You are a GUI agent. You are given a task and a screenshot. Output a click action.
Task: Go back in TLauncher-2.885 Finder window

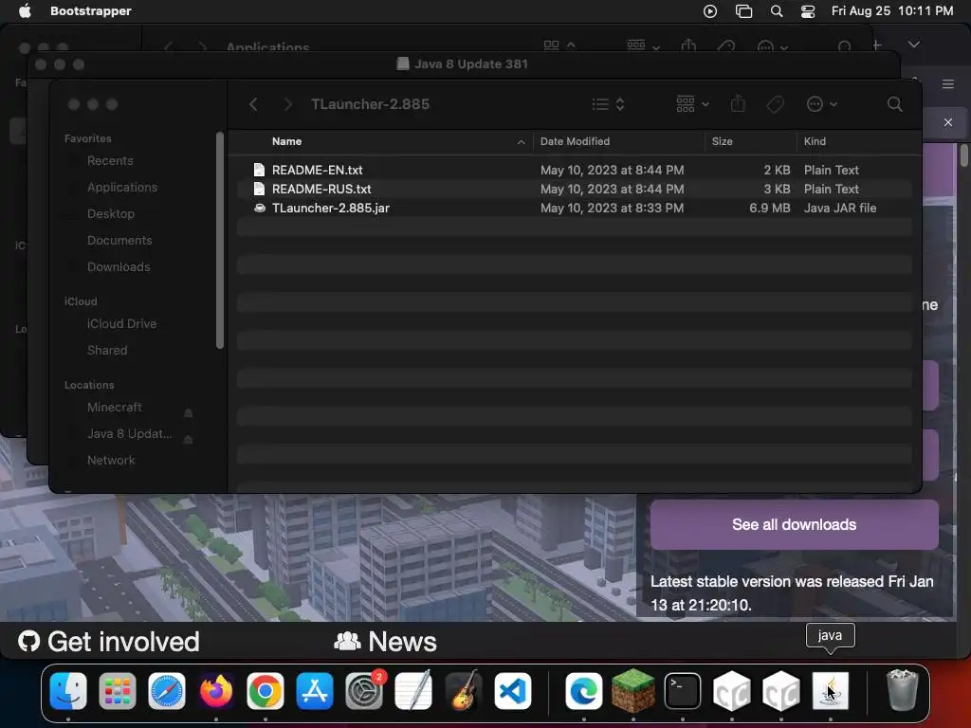click(253, 104)
